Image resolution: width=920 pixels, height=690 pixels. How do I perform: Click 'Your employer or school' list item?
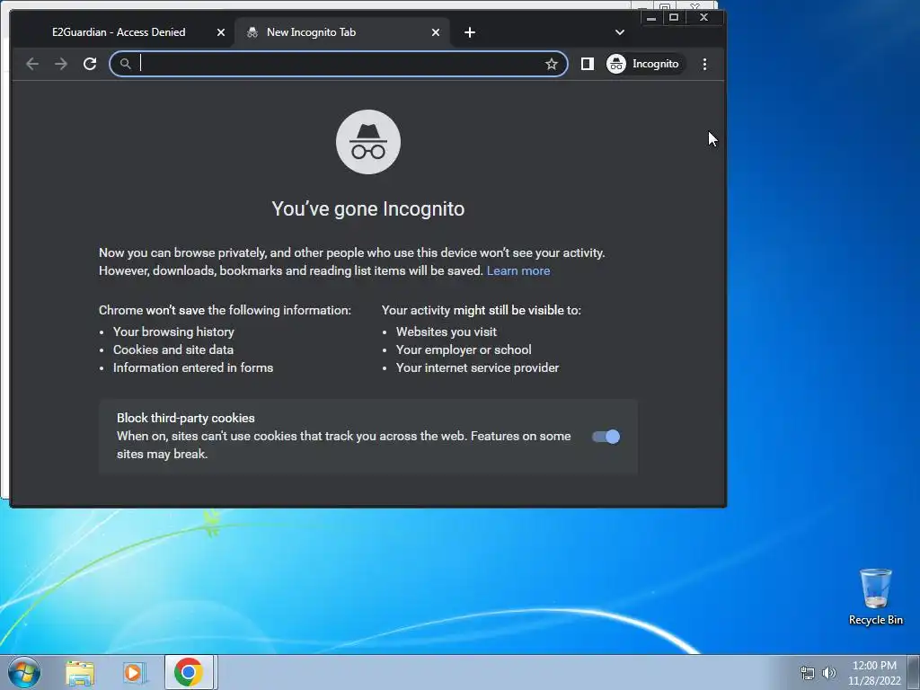click(x=464, y=349)
